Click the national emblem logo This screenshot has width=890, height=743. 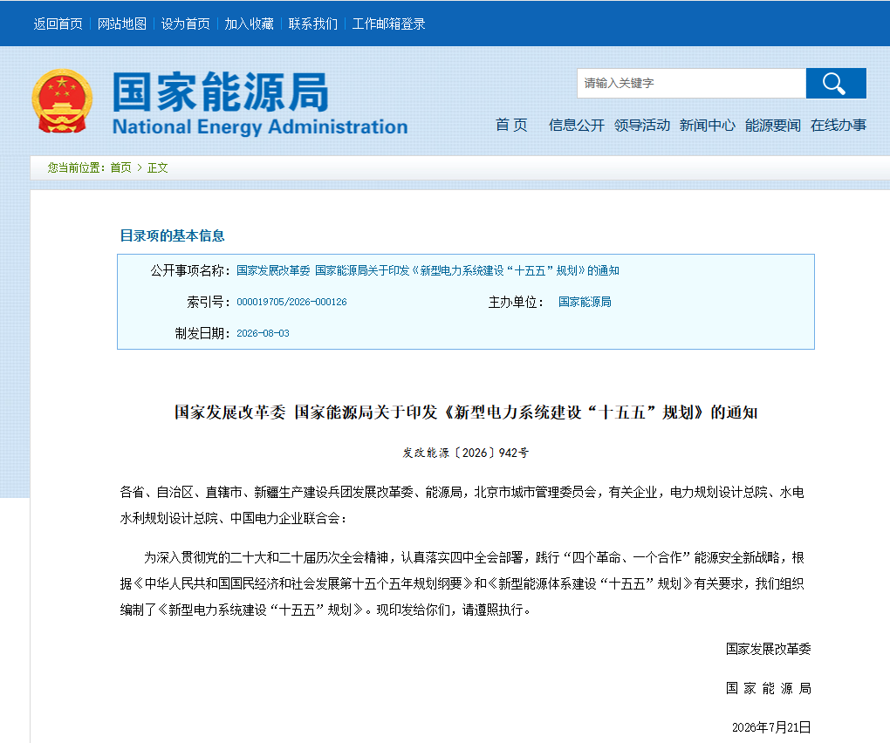[x=62, y=101]
